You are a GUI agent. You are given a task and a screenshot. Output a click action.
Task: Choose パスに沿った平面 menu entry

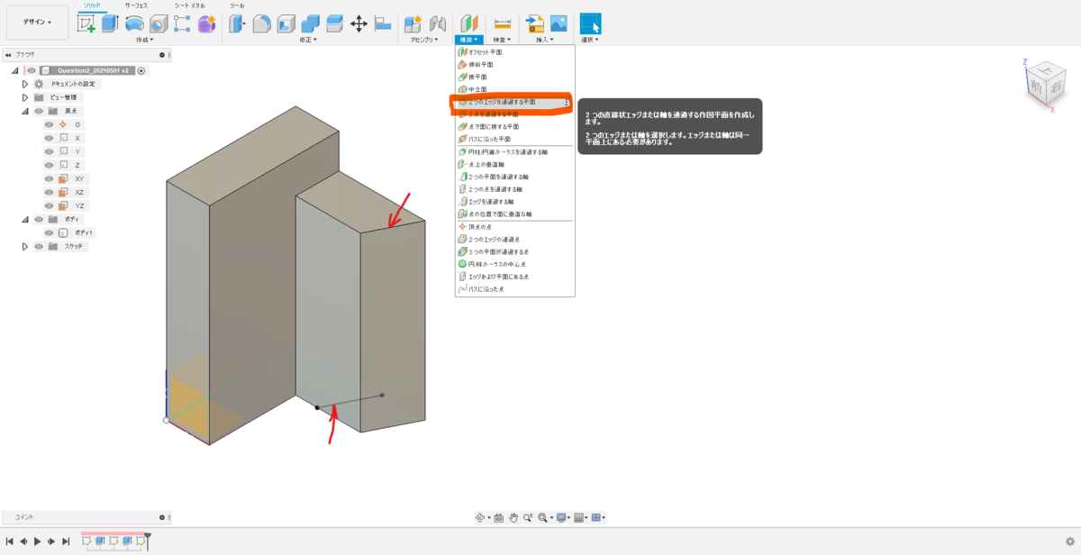click(514, 139)
